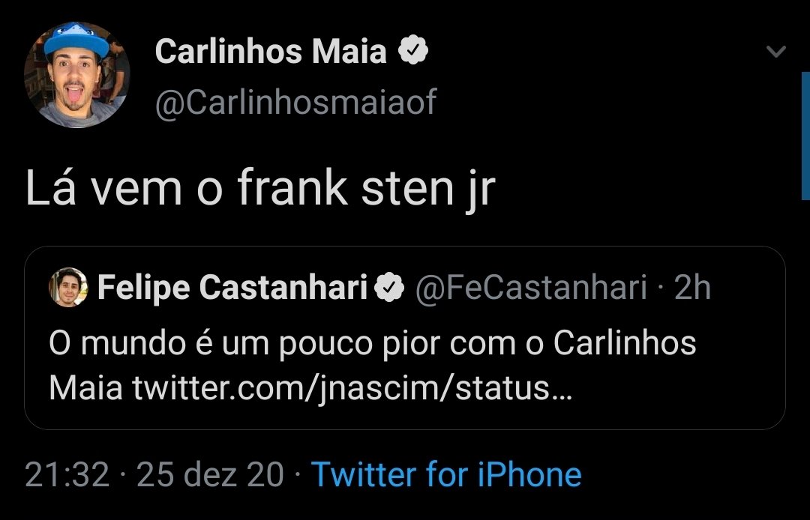Select the tweet text "Lá vem o frank"

(187, 189)
